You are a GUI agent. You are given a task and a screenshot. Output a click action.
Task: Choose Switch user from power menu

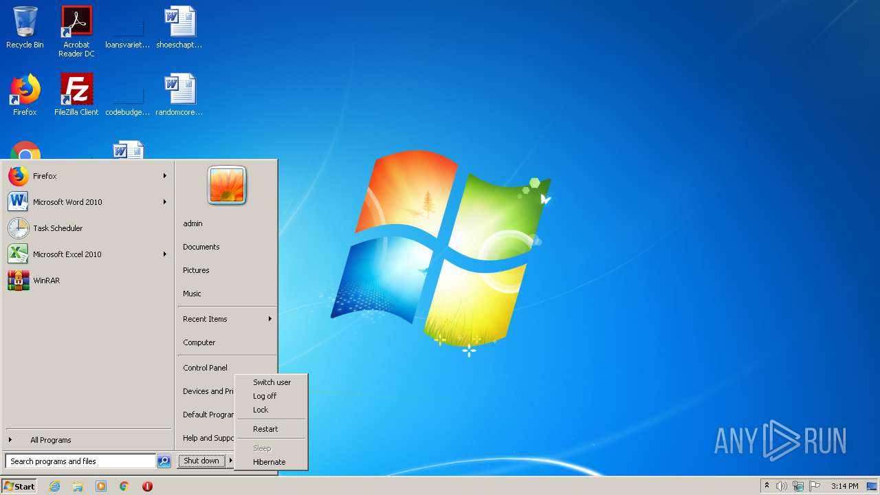(271, 382)
